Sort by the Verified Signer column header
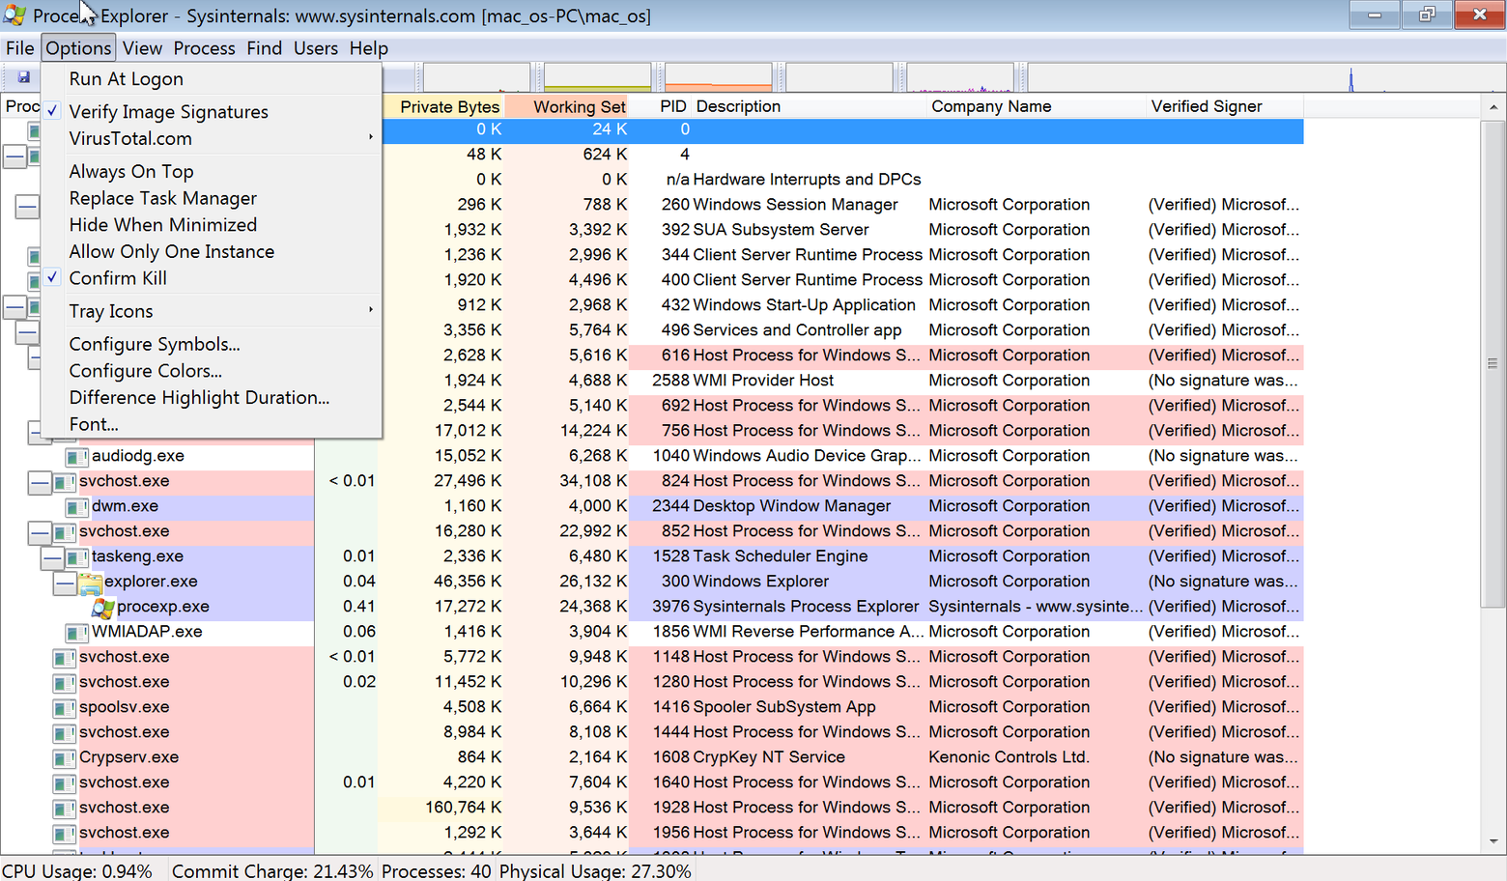Screen dimensions: 1507x881 point(1225,106)
